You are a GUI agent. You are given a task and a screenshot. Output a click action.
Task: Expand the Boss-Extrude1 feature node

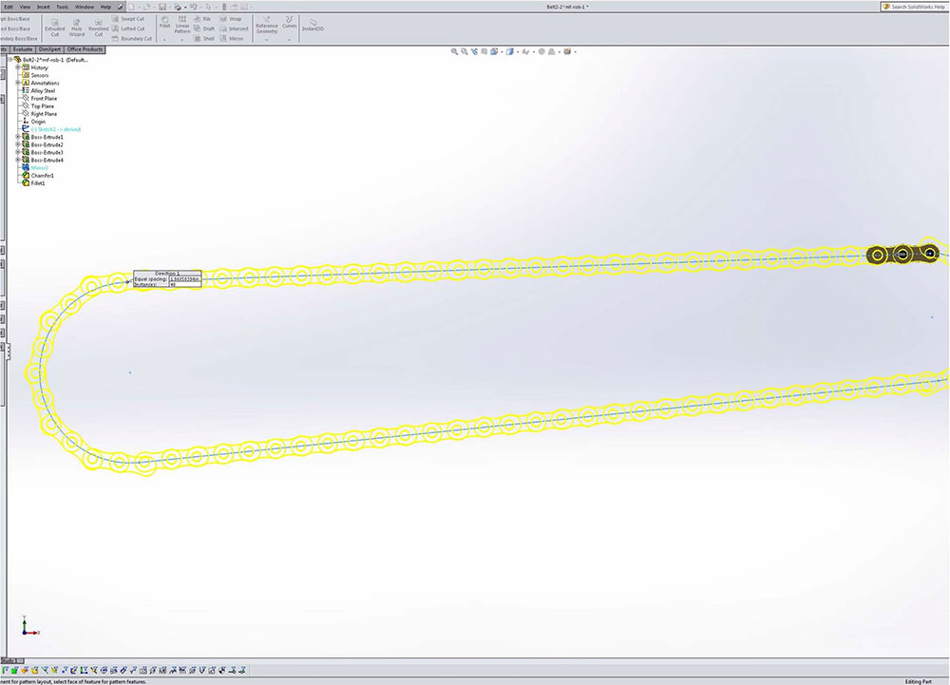[x=18, y=137]
